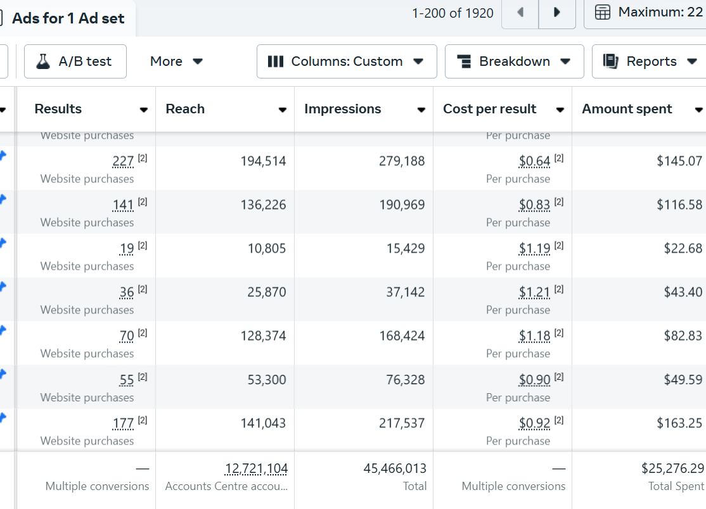Click the blue pin icon on the last ad row

click(x=3, y=417)
